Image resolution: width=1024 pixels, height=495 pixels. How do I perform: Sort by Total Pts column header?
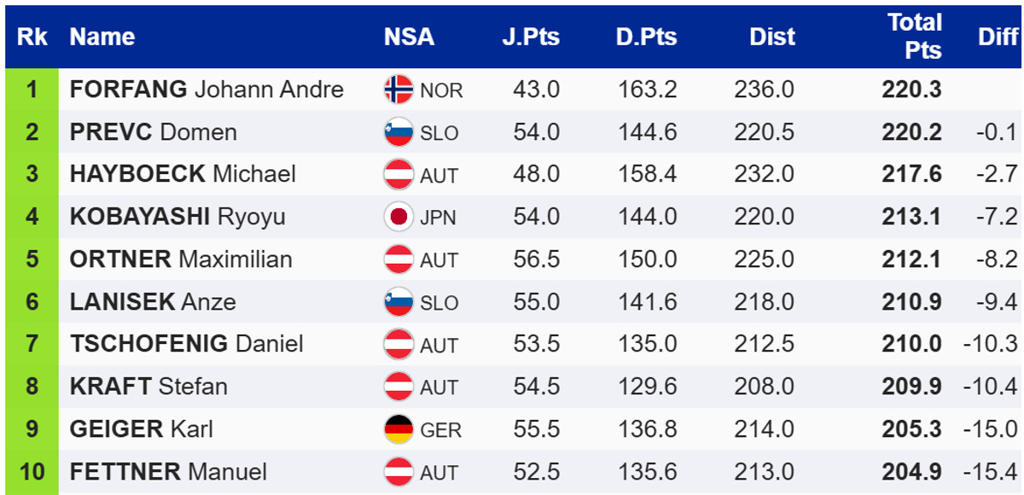(x=915, y=36)
